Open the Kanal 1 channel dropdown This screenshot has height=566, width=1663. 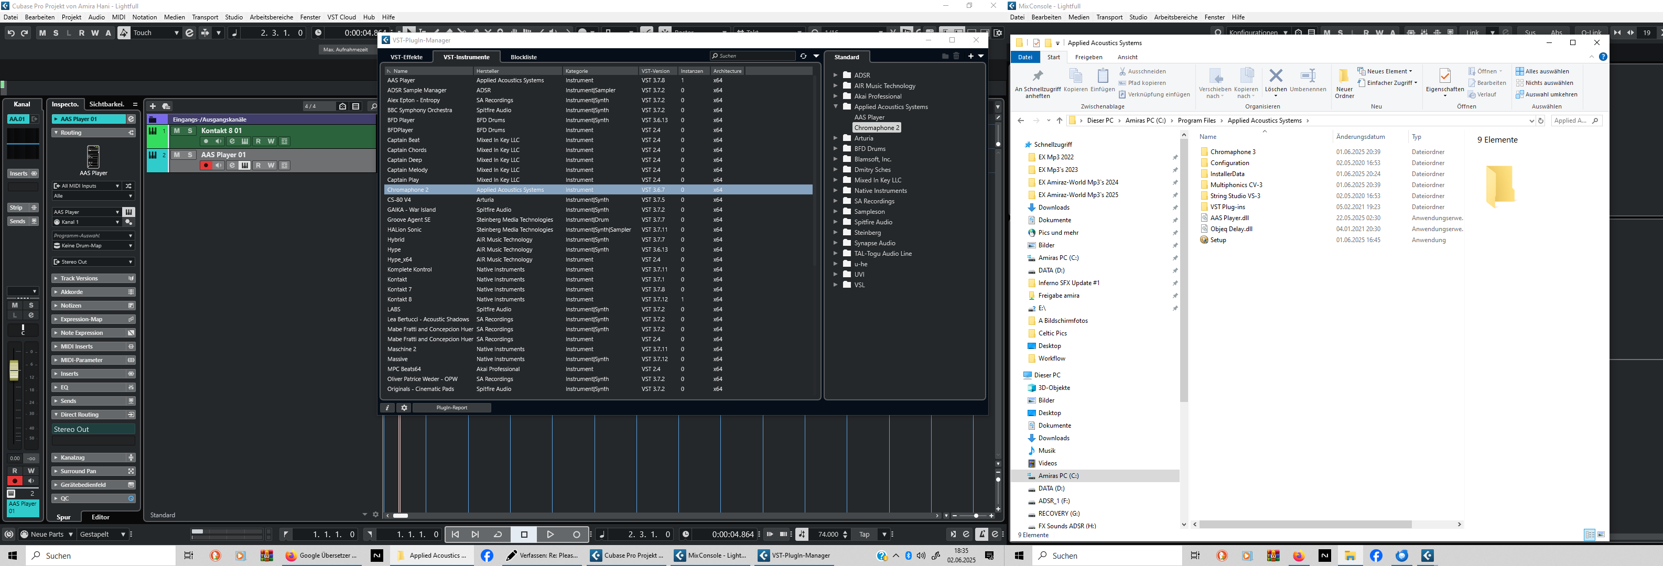(x=87, y=222)
